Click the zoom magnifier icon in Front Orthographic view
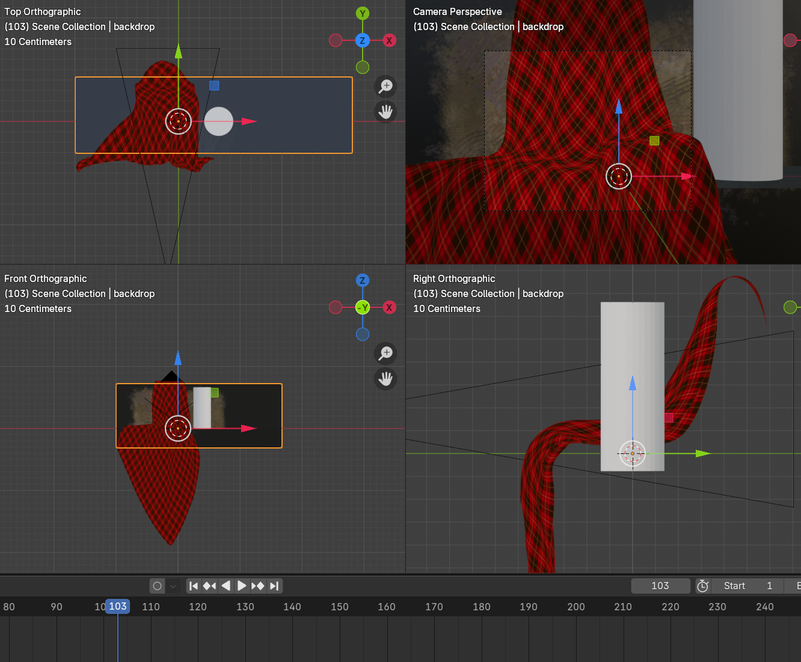The height and width of the screenshot is (662, 801). pyautogui.click(x=385, y=353)
